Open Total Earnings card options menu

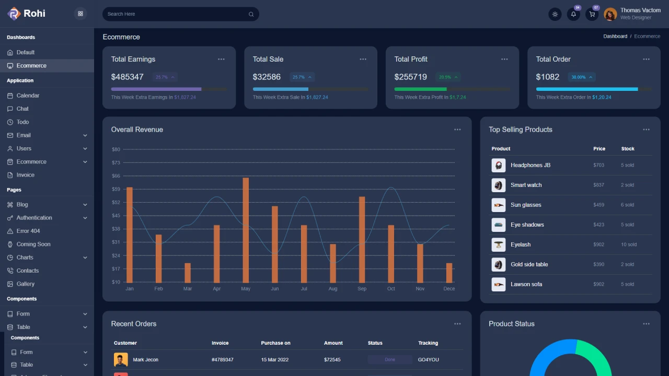(x=221, y=59)
